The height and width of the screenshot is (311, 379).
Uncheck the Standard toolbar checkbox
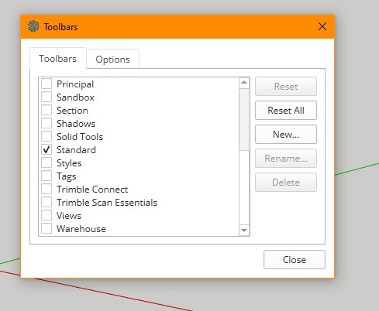click(x=47, y=149)
